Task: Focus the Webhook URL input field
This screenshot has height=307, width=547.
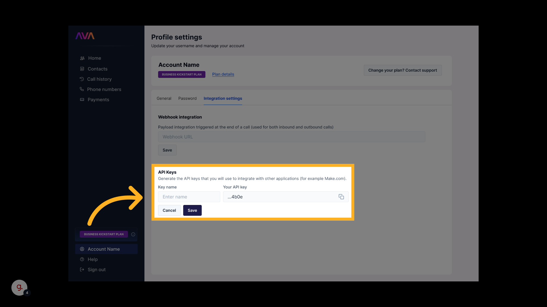Action: (291, 137)
